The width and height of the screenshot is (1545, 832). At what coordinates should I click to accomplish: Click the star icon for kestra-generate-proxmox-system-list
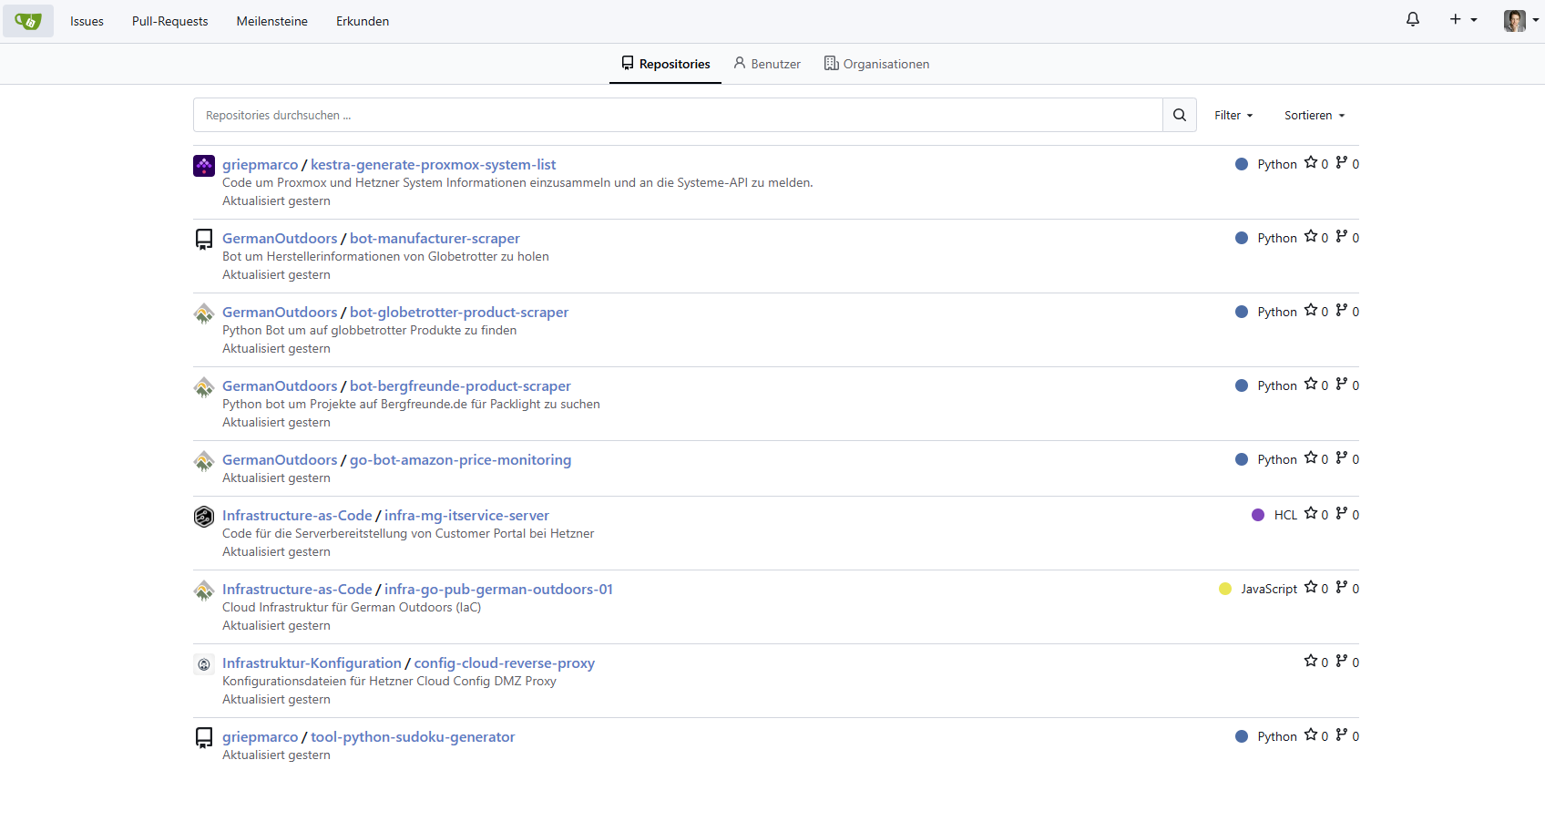tap(1311, 162)
